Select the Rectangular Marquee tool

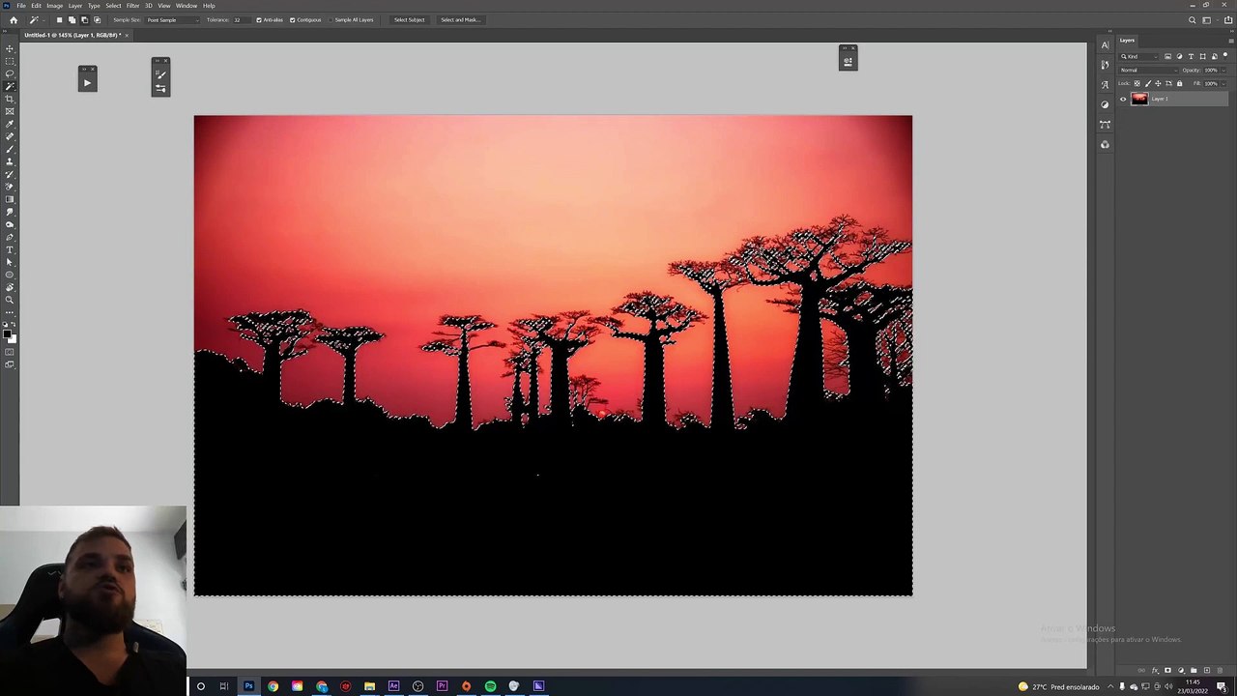tap(10, 60)
